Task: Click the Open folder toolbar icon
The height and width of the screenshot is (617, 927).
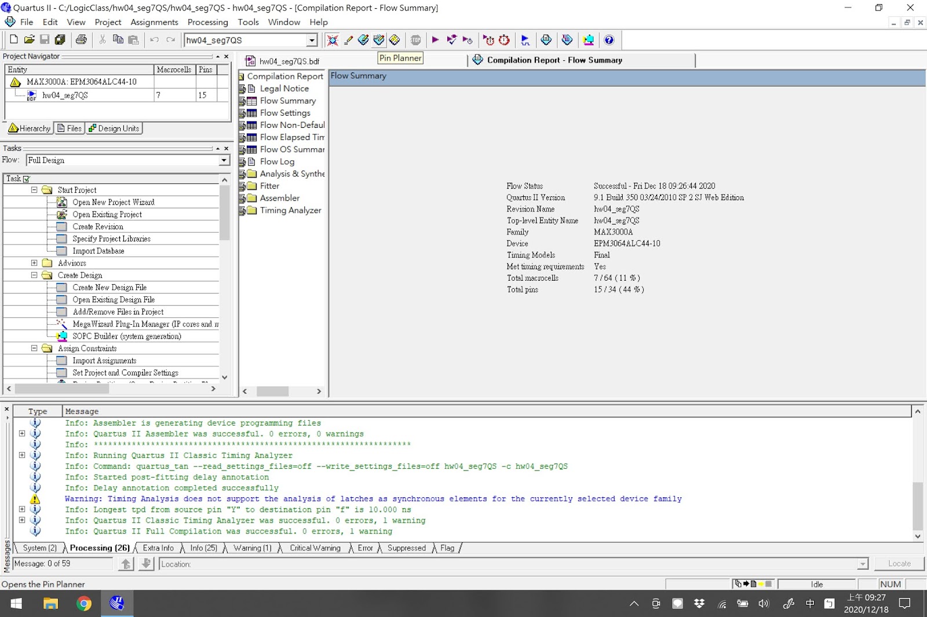Action: (29, 39)
